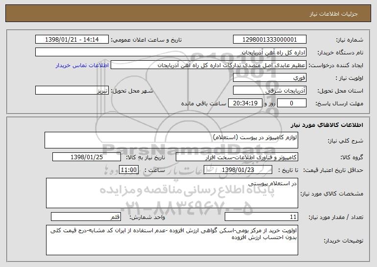This screenshot has width=377, height=267.
Task: Select the priority field showing فوري
Action: click(269, 78)
